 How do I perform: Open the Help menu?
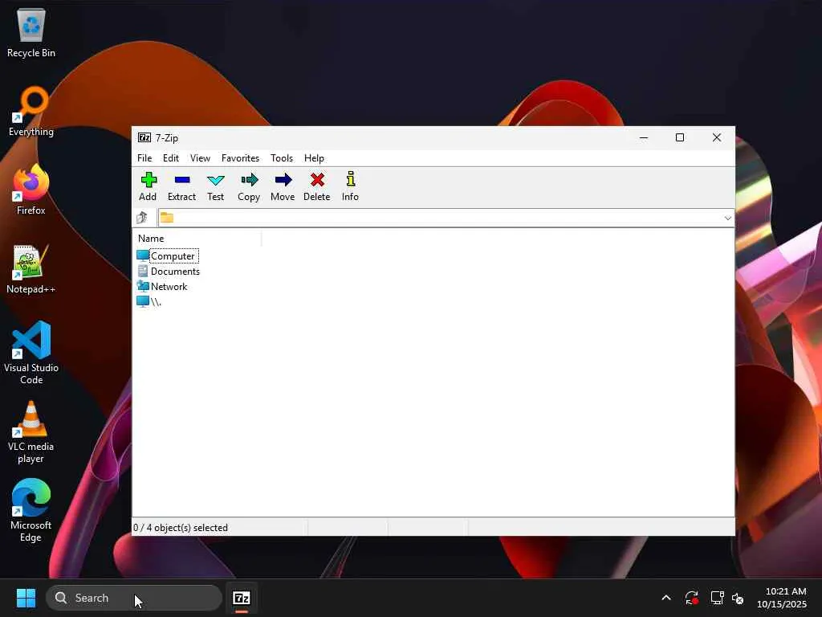click(x=314, y=158)
